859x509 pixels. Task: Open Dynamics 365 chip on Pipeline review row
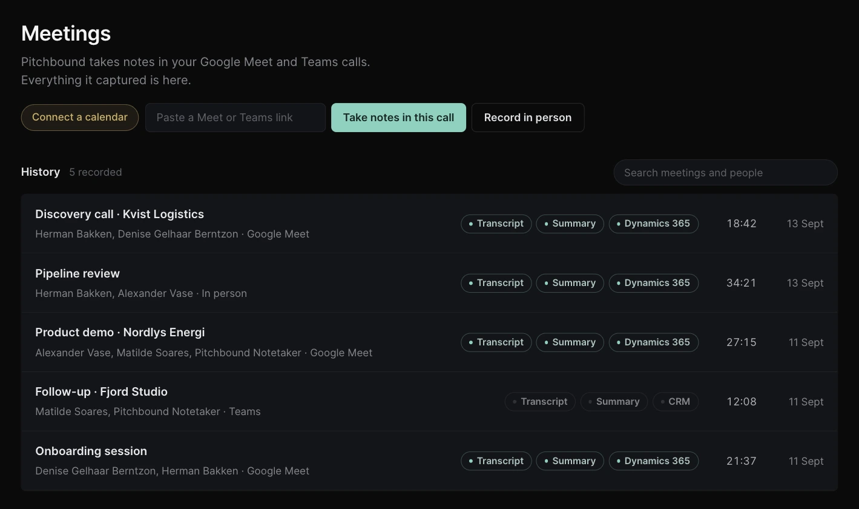[x=654, y=283]
